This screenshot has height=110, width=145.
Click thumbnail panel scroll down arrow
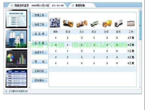click(30, 87)
